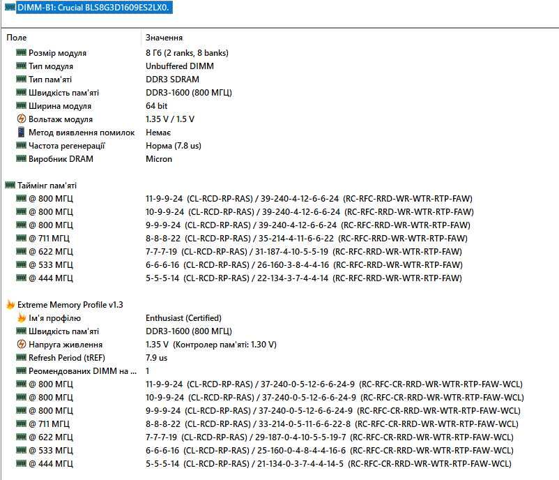Select value '8 Гб (2 ranks, 8 banks)'

click(x=187, y=53)
